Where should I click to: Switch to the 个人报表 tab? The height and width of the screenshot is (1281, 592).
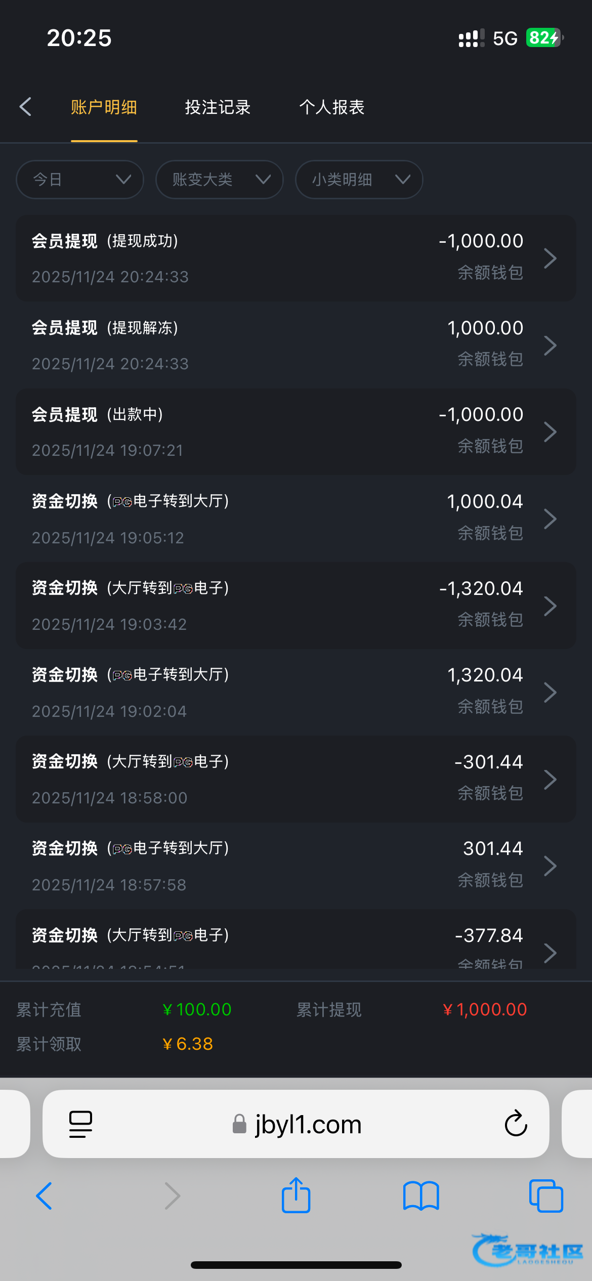click(332, 107)
